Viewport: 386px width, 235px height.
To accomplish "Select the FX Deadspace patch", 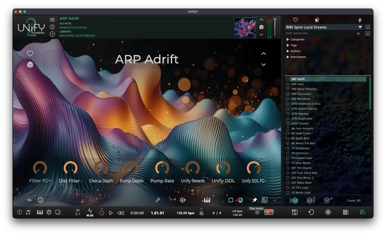I will [x=300, y=148].
